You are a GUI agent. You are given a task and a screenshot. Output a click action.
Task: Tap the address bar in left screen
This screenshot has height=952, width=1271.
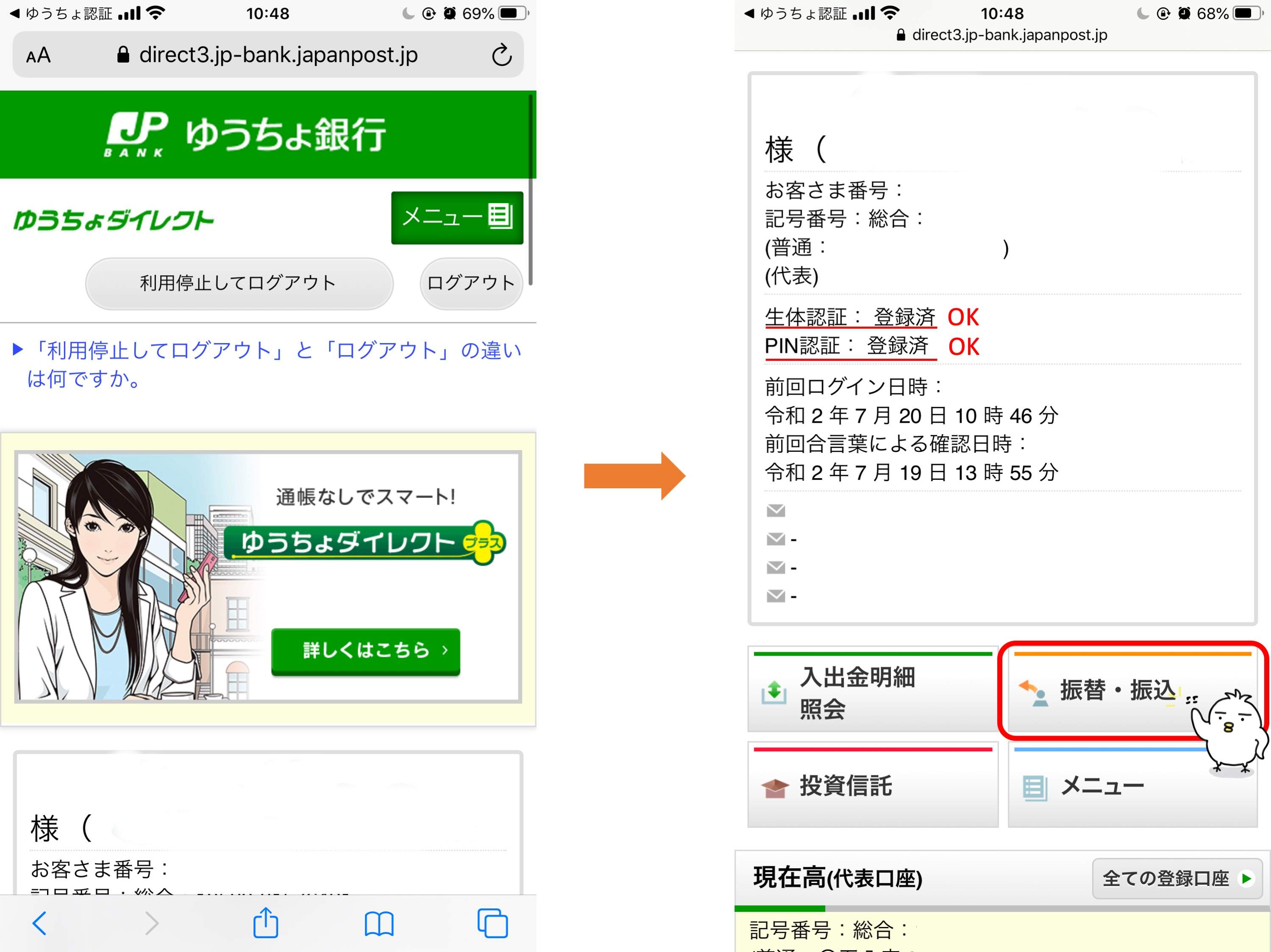268,55
